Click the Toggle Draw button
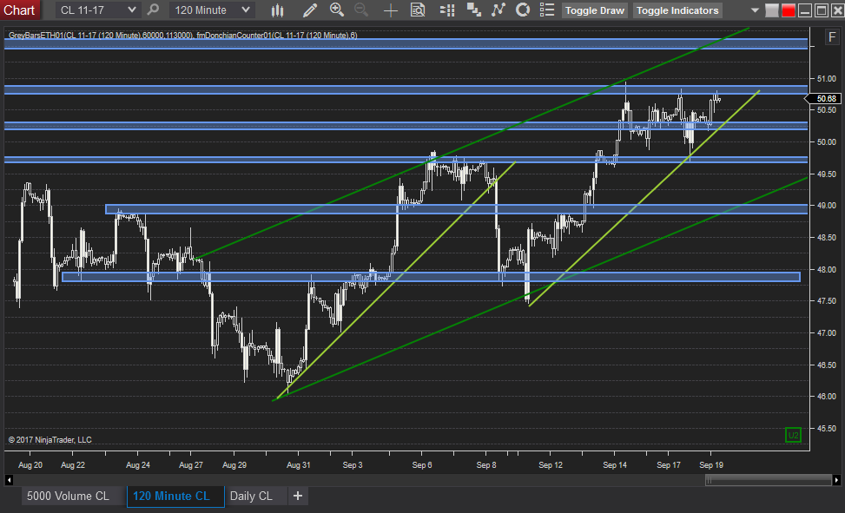This screenshot has width=845, height=513. 594,10
